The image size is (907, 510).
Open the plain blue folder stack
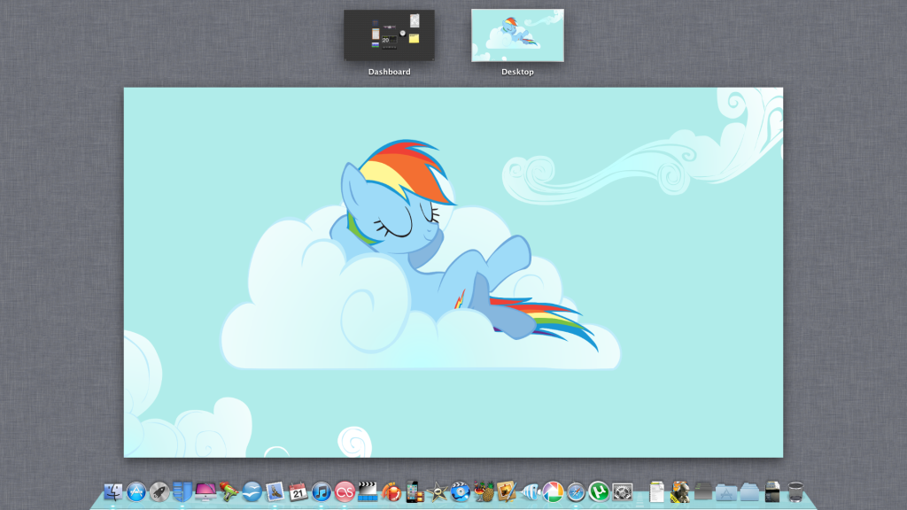[749, 492]
